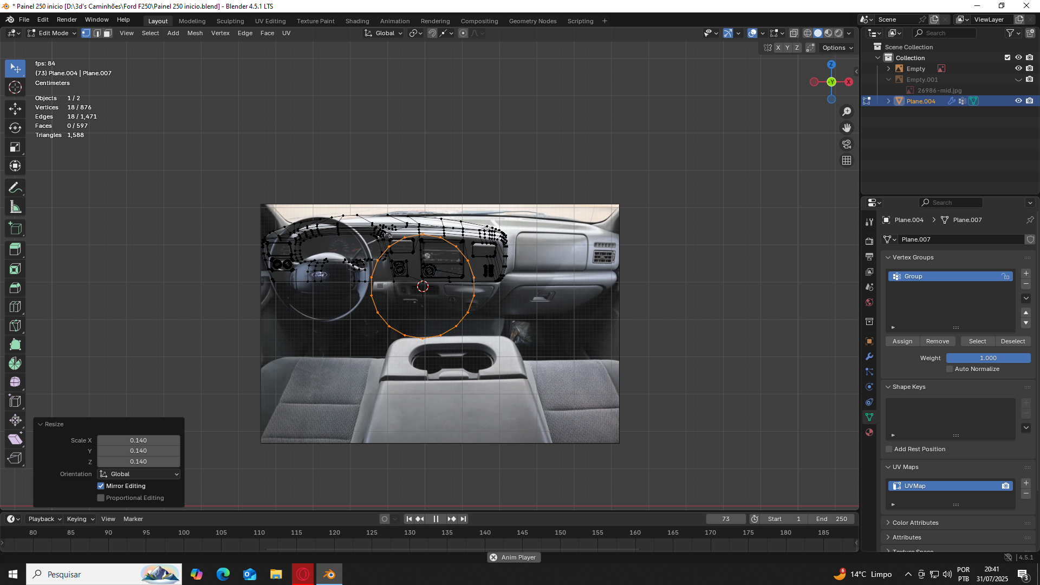Select the Knife tool

(x=15, y=326)
